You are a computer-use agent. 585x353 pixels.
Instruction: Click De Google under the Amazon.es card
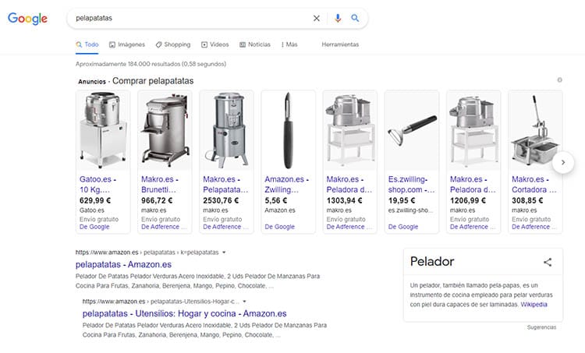[279, 227]
